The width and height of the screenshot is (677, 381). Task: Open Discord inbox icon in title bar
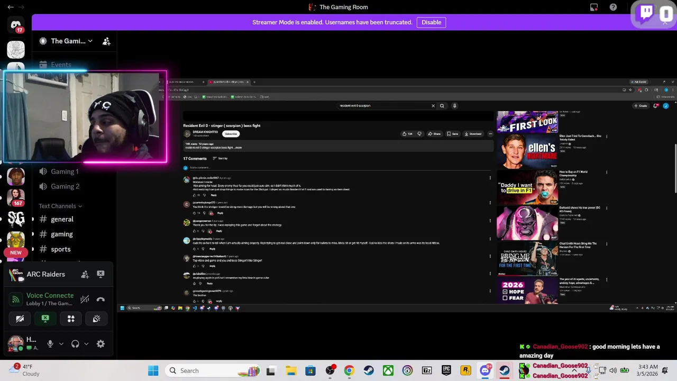[x=594, y=7]
